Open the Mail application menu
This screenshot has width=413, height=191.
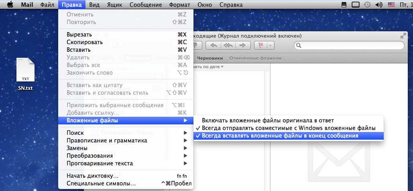(x=27, y=5)
